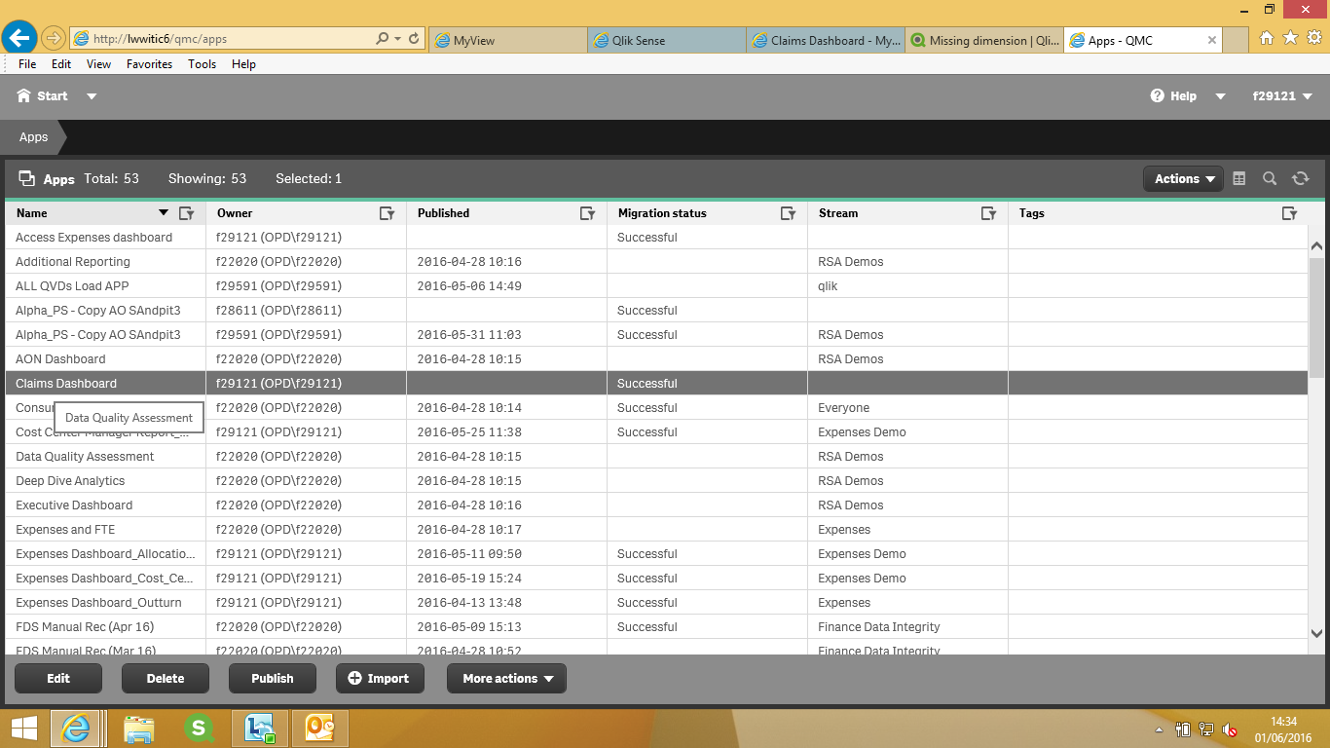Viewport: 1330px width, 748px height.
Task: Open File Explorer from the taskbar
Action: point(139,729)
